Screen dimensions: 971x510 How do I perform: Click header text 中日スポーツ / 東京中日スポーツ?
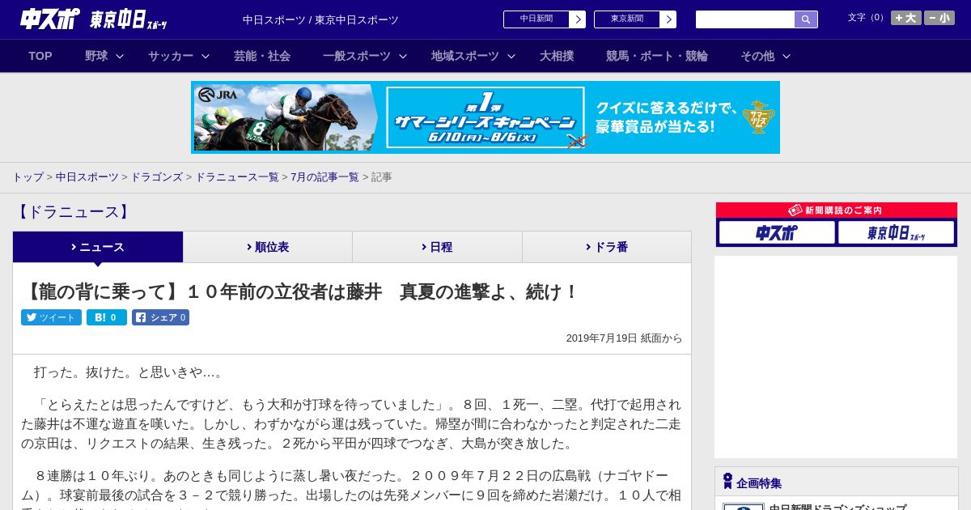pyautogui.click(x=320, y=19)
